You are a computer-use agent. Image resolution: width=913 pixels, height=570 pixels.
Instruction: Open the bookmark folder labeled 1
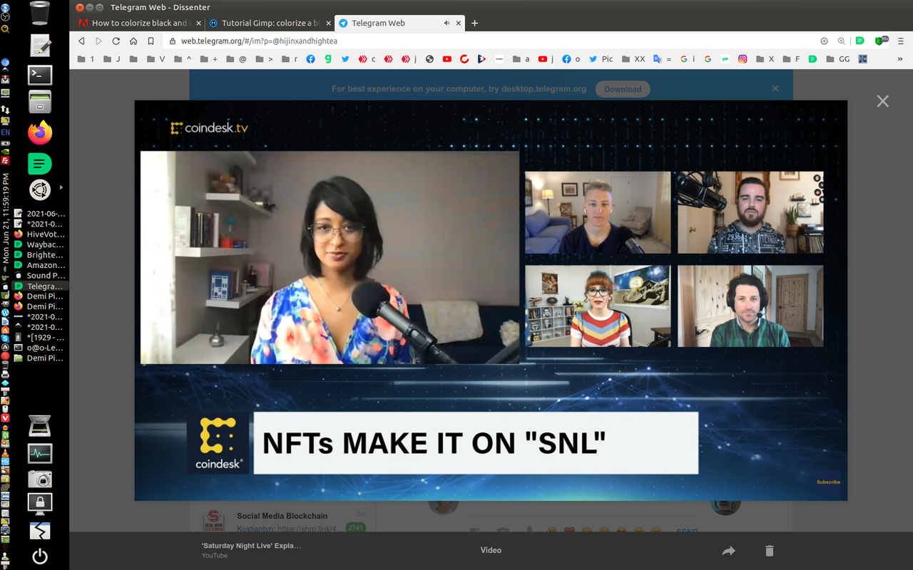(86, 59)
